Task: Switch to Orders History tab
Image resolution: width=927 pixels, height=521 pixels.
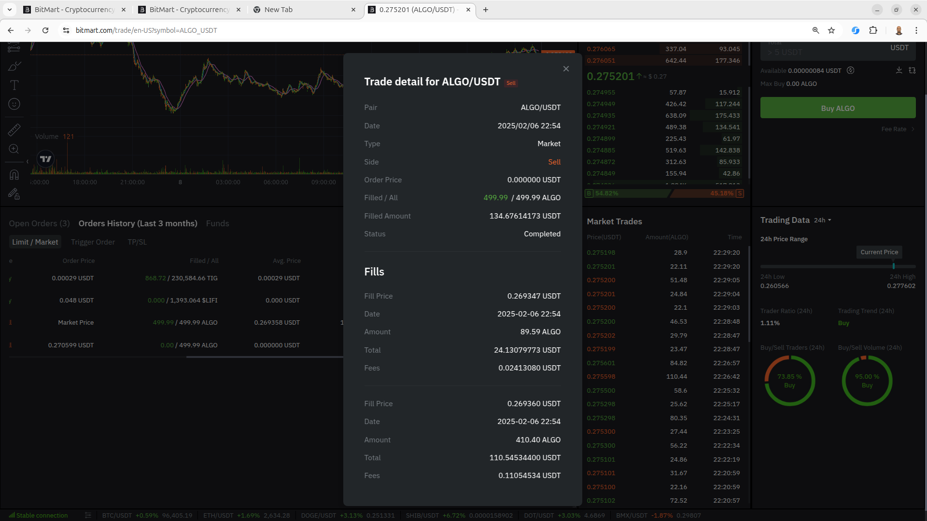Action: click(138, 223)
